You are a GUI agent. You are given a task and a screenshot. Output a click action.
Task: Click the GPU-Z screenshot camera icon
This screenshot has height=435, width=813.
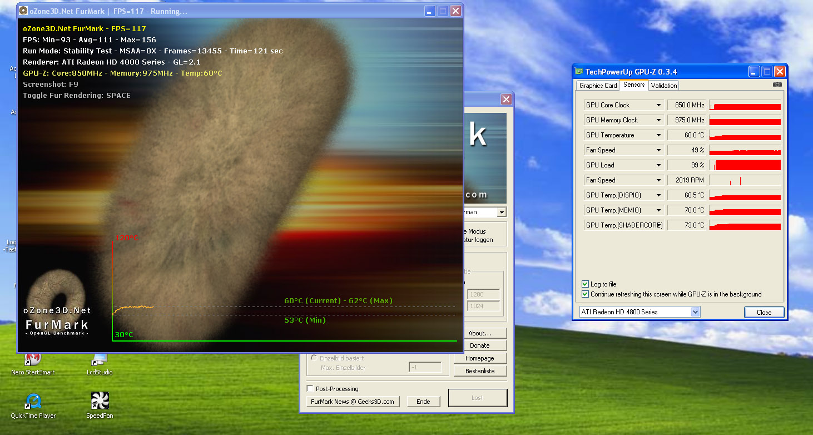tap(777, 85)
